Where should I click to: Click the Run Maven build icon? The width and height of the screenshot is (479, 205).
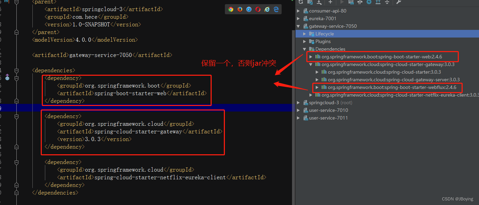[342, 2]
